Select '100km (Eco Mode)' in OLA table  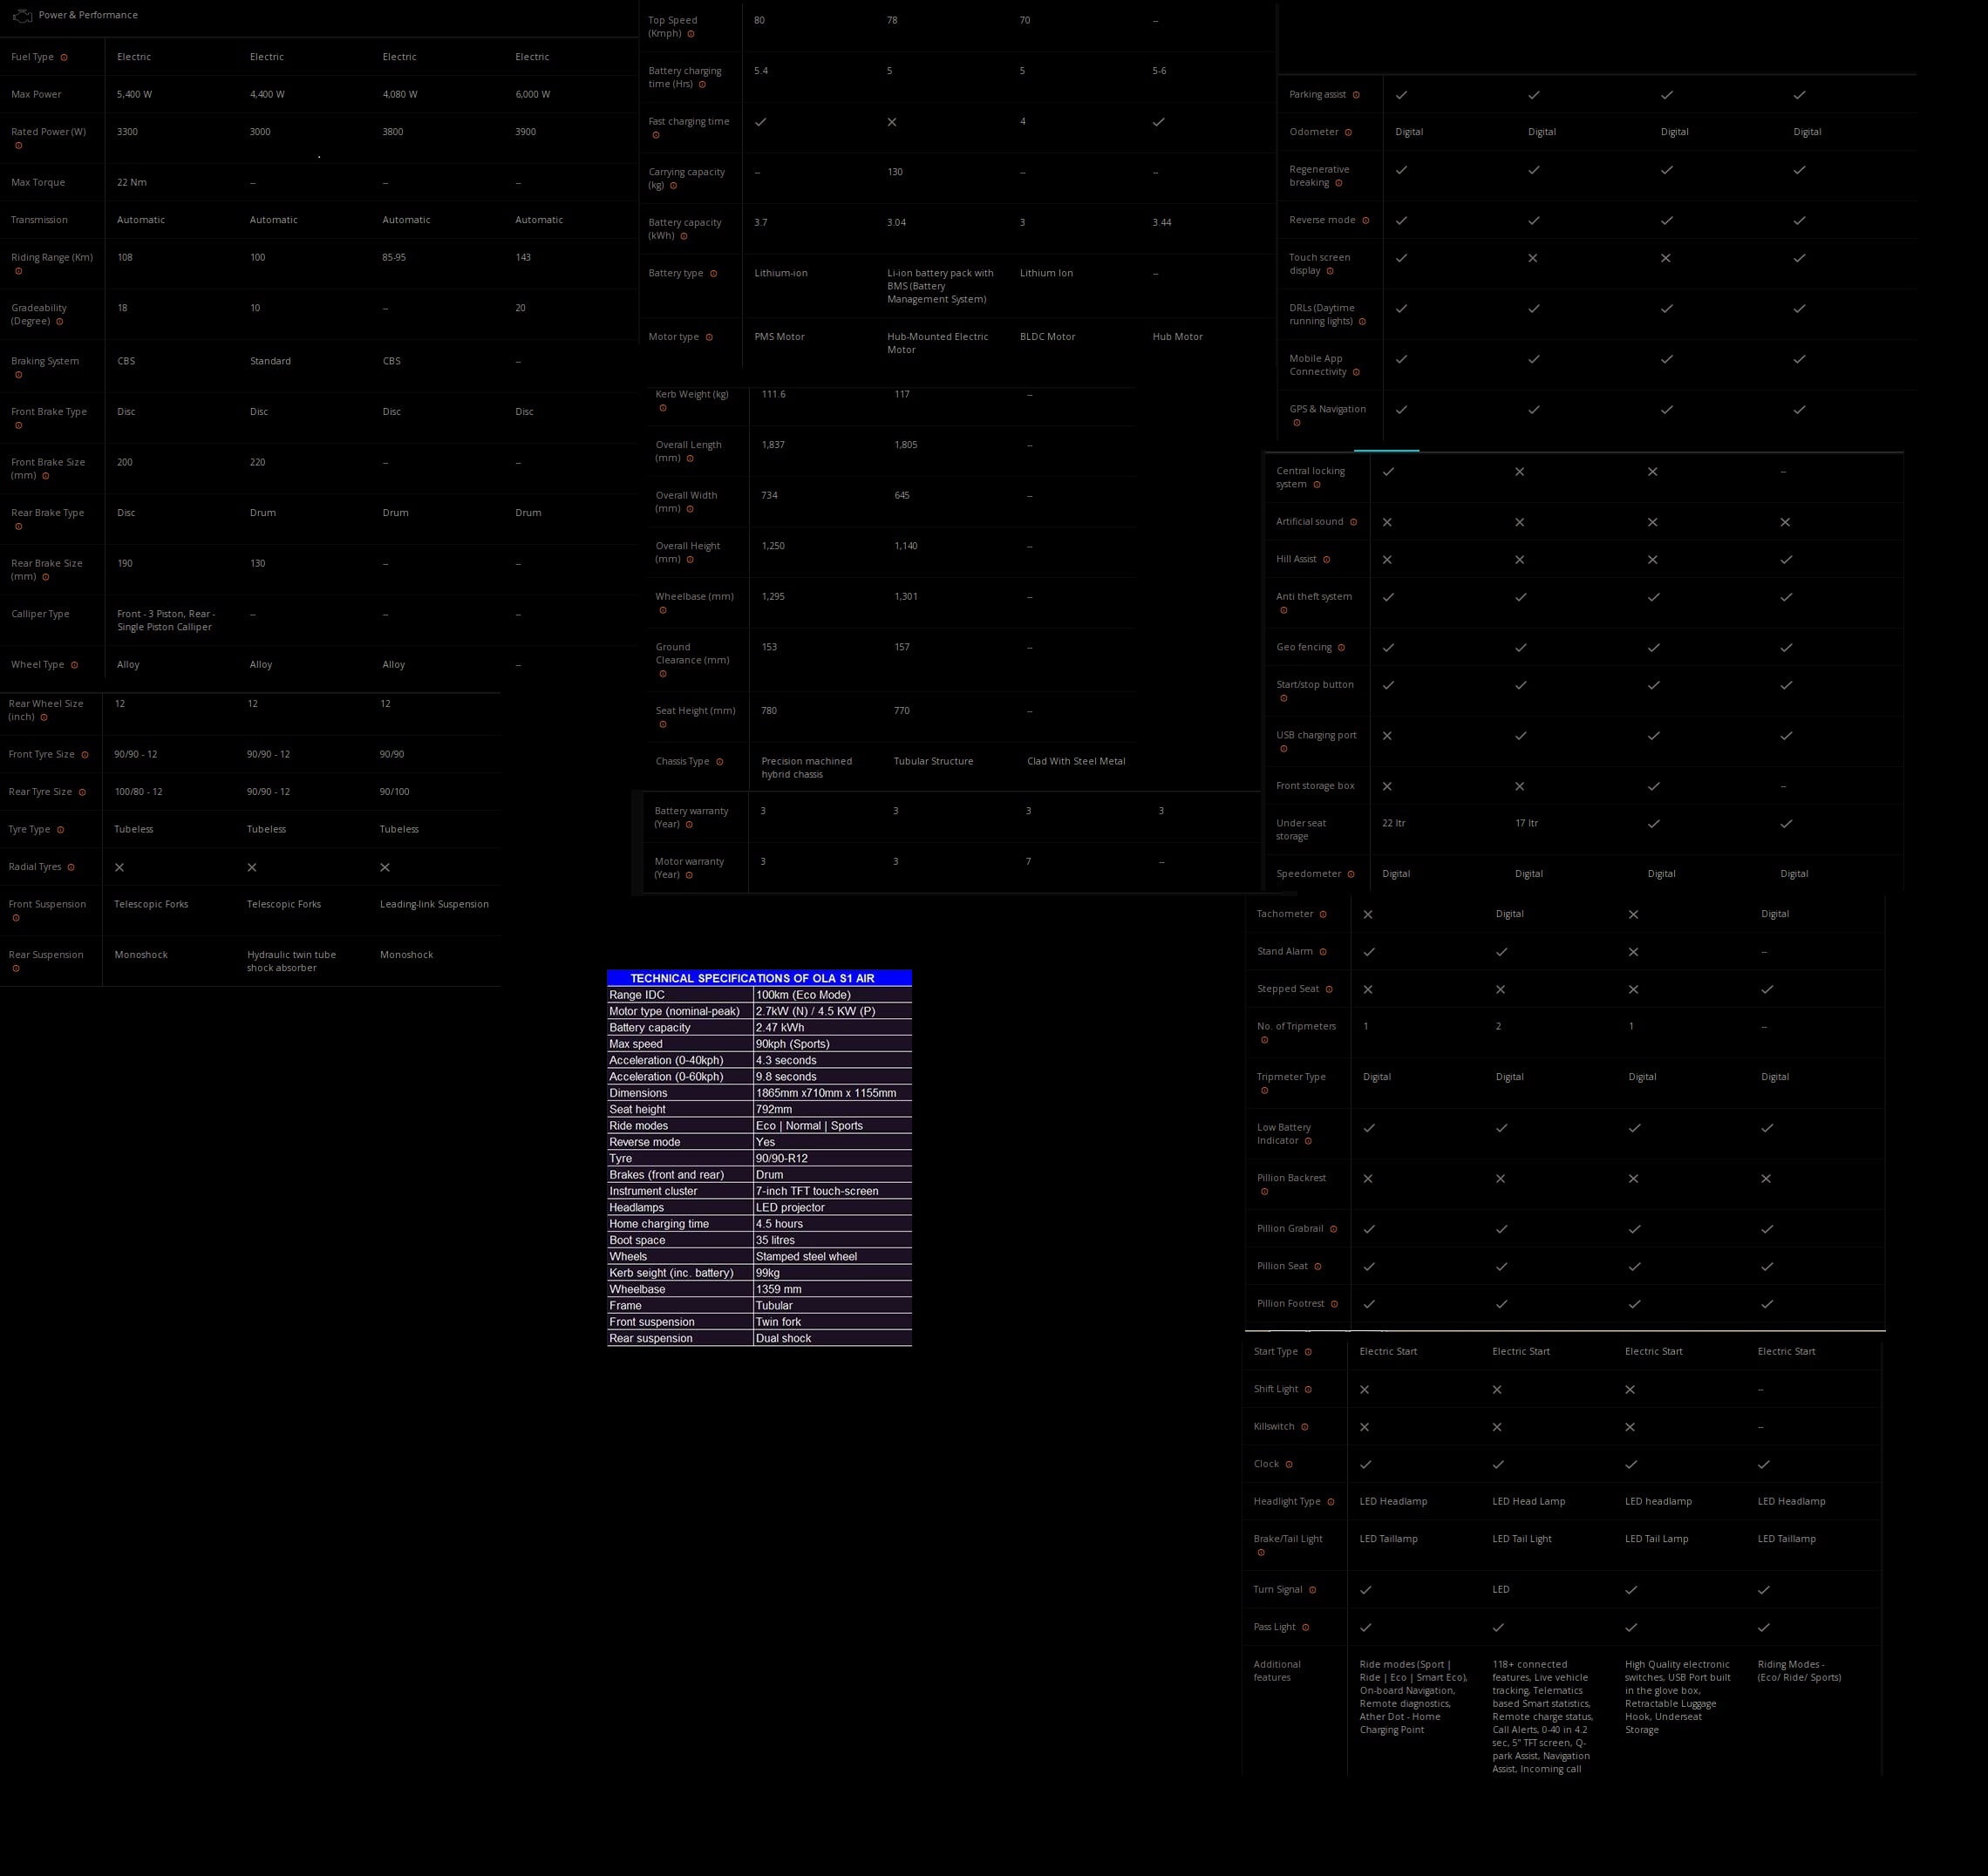click(803, 995)
